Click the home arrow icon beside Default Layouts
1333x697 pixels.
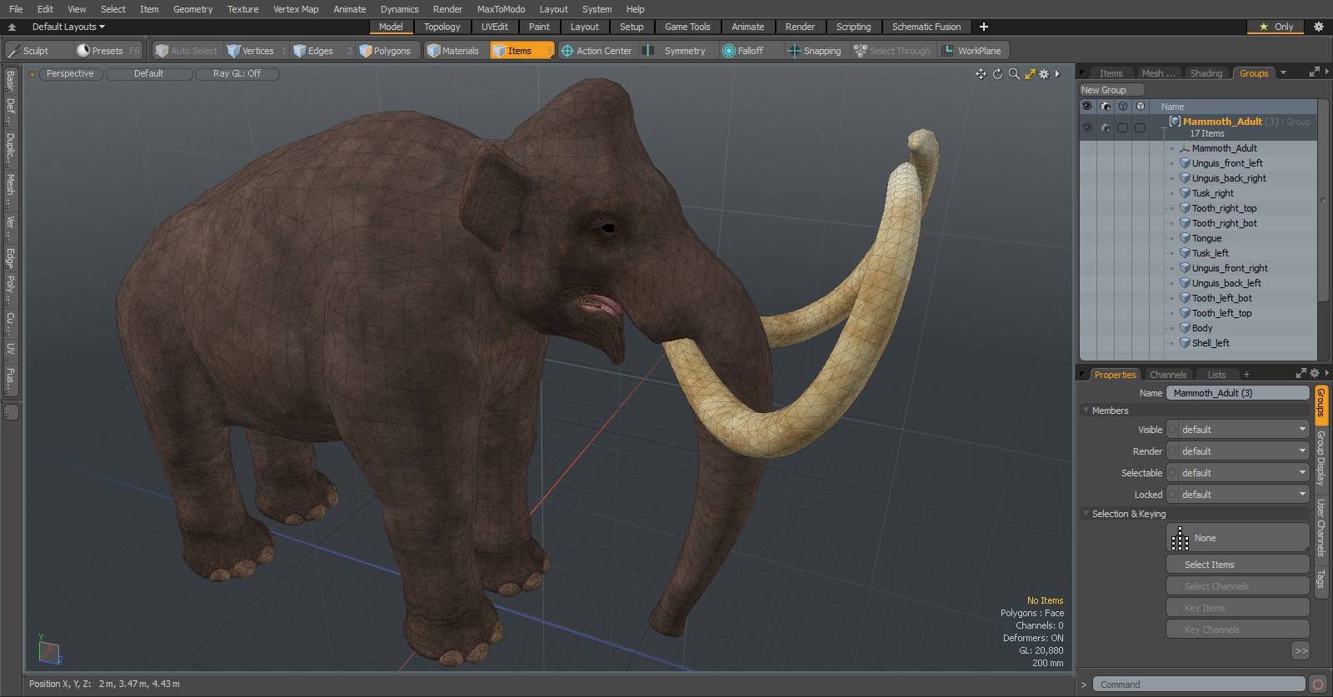pyautogui.click(x=12, y=27)
